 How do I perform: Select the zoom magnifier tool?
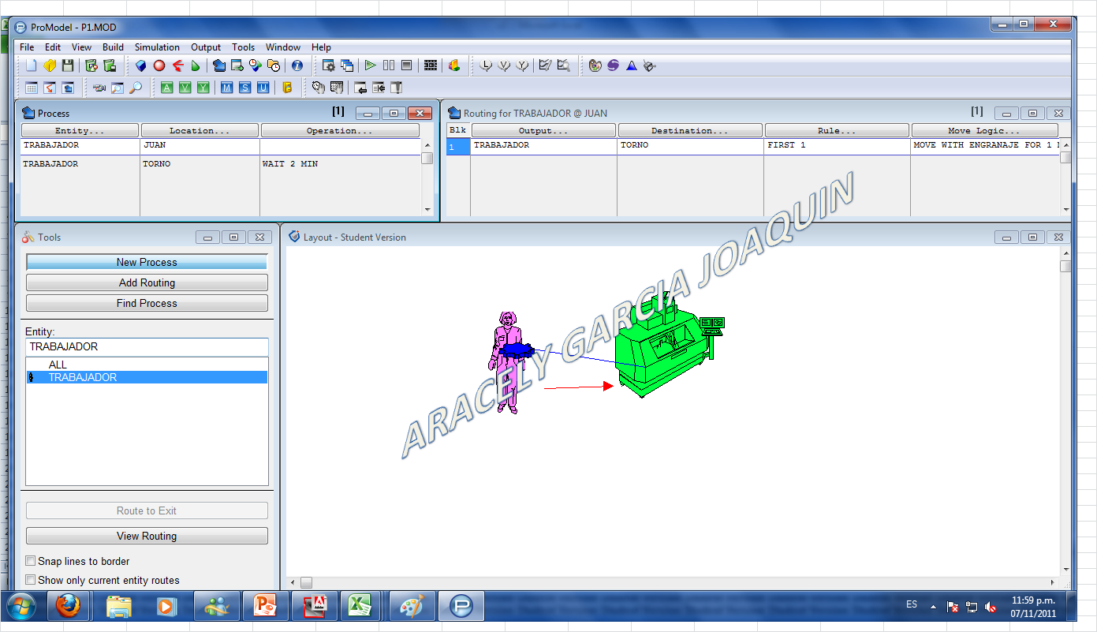[x=136, y=88]
